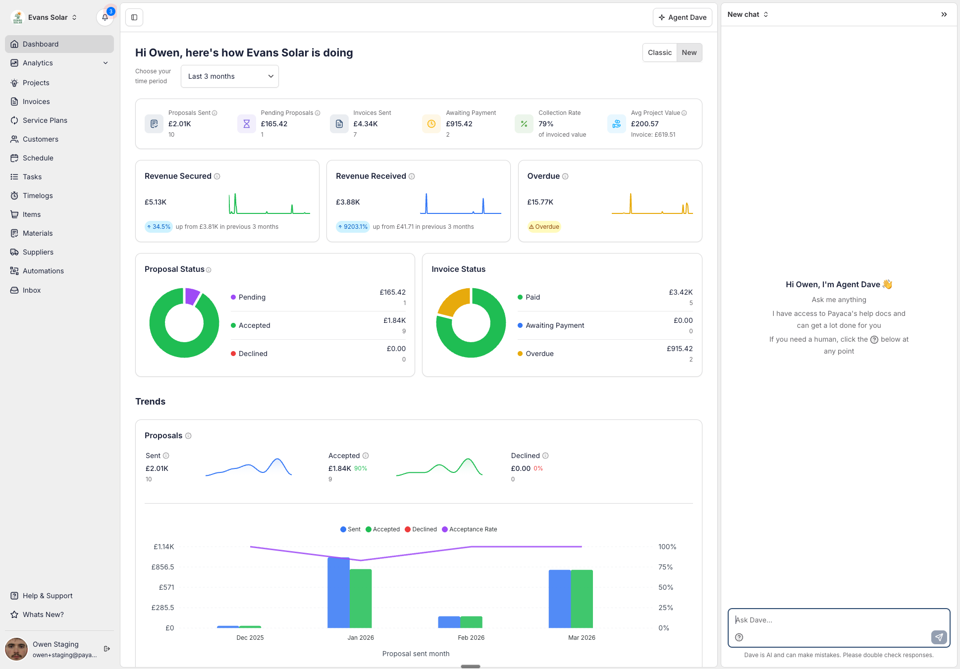
Task: Click the send message arrow icon
Action: click(939, 637)
